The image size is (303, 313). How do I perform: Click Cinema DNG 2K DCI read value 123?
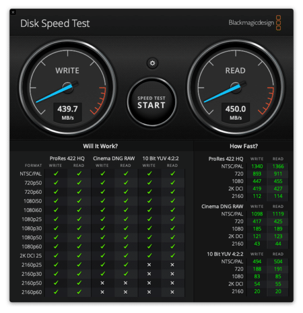(278, 236)
